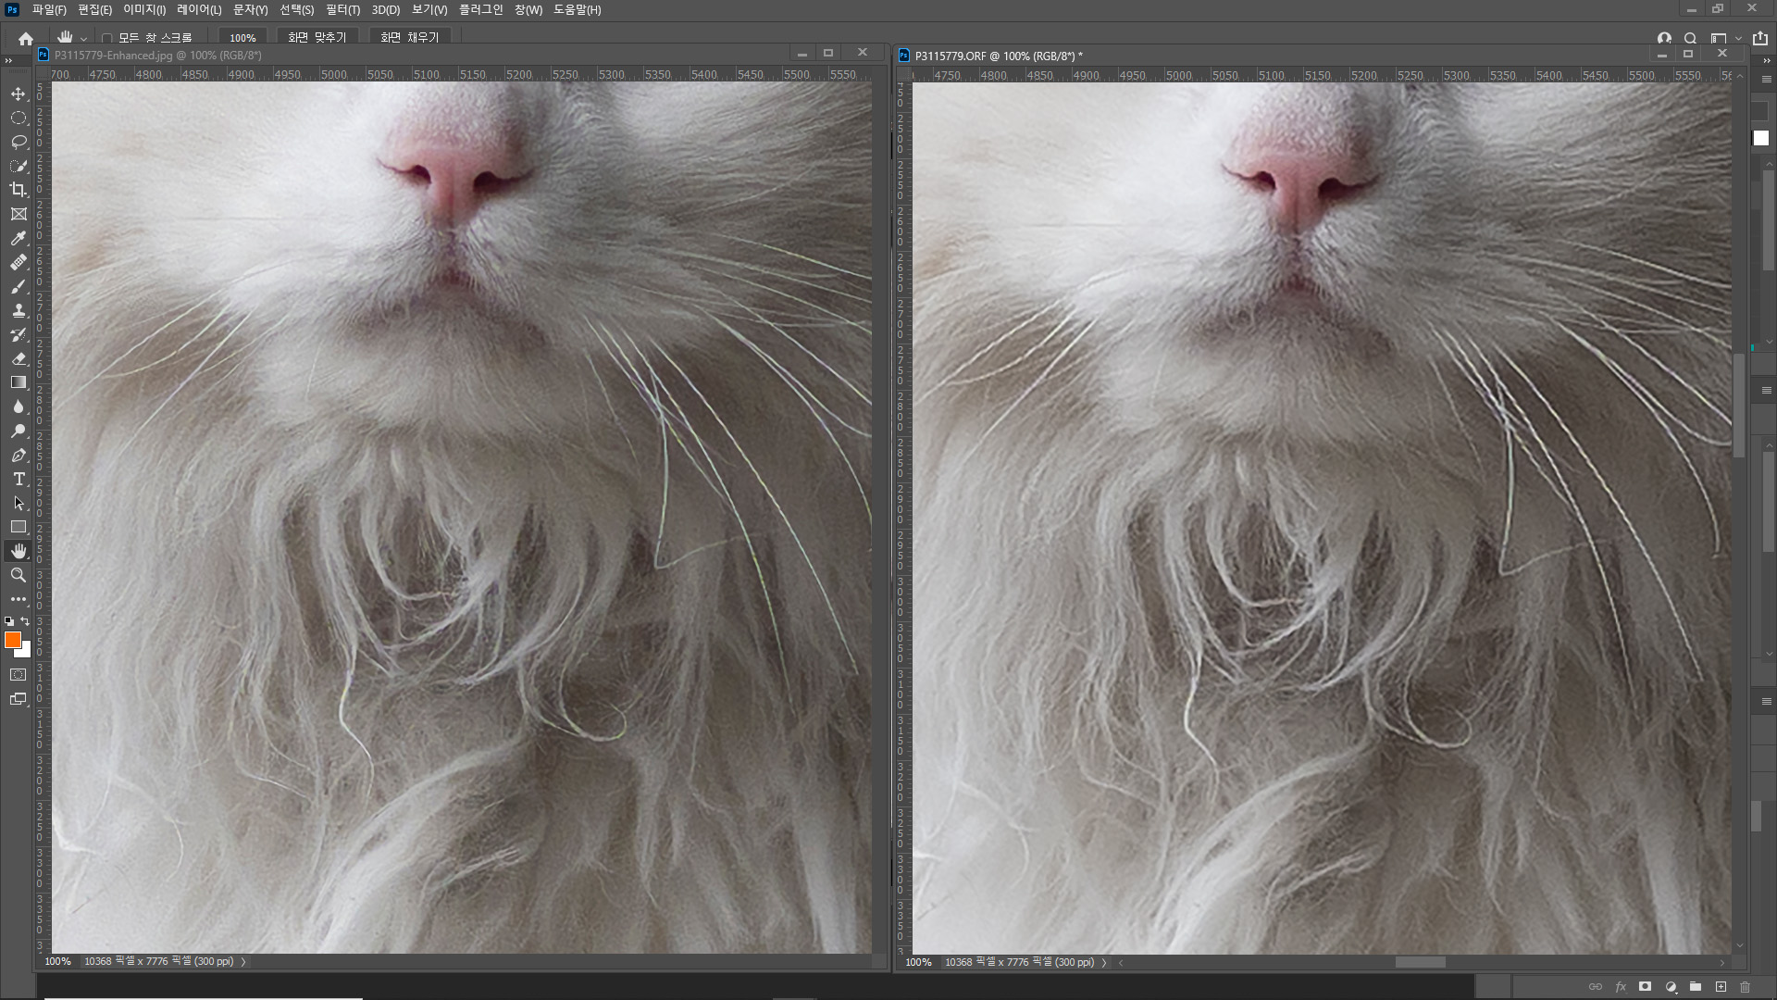1777x1000 pixels.
Task: Expand left document status bar arrow
Action: pos(243,962)
